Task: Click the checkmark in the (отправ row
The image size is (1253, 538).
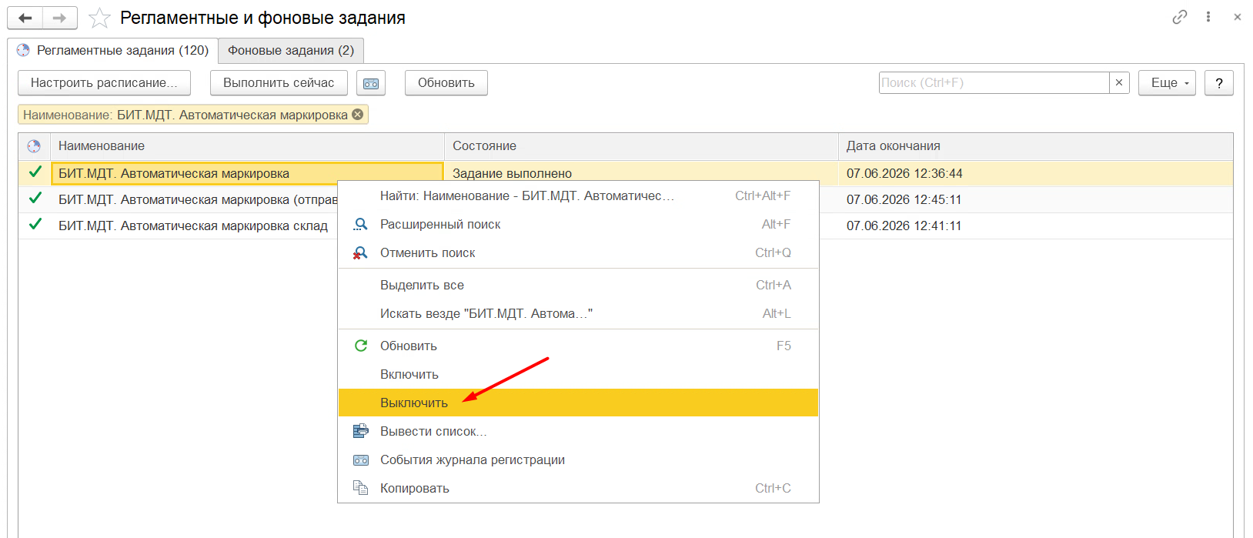Action: pyautogui.click(x=35, y=199)
